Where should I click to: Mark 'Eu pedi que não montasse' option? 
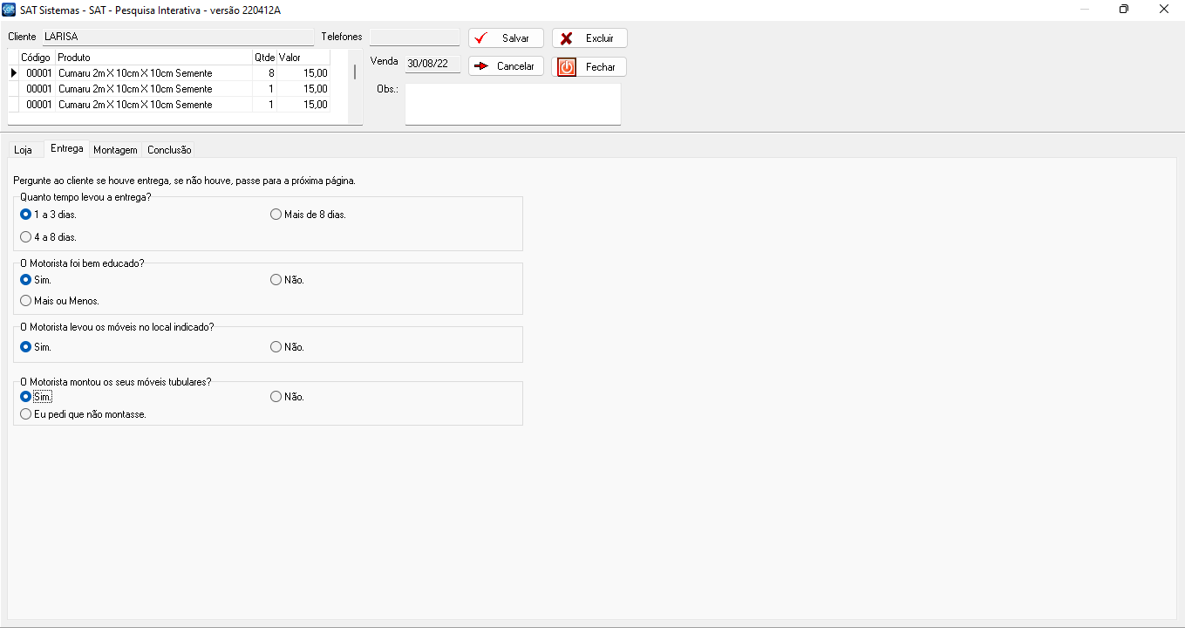pyautogui.click(x=26, y=414)
